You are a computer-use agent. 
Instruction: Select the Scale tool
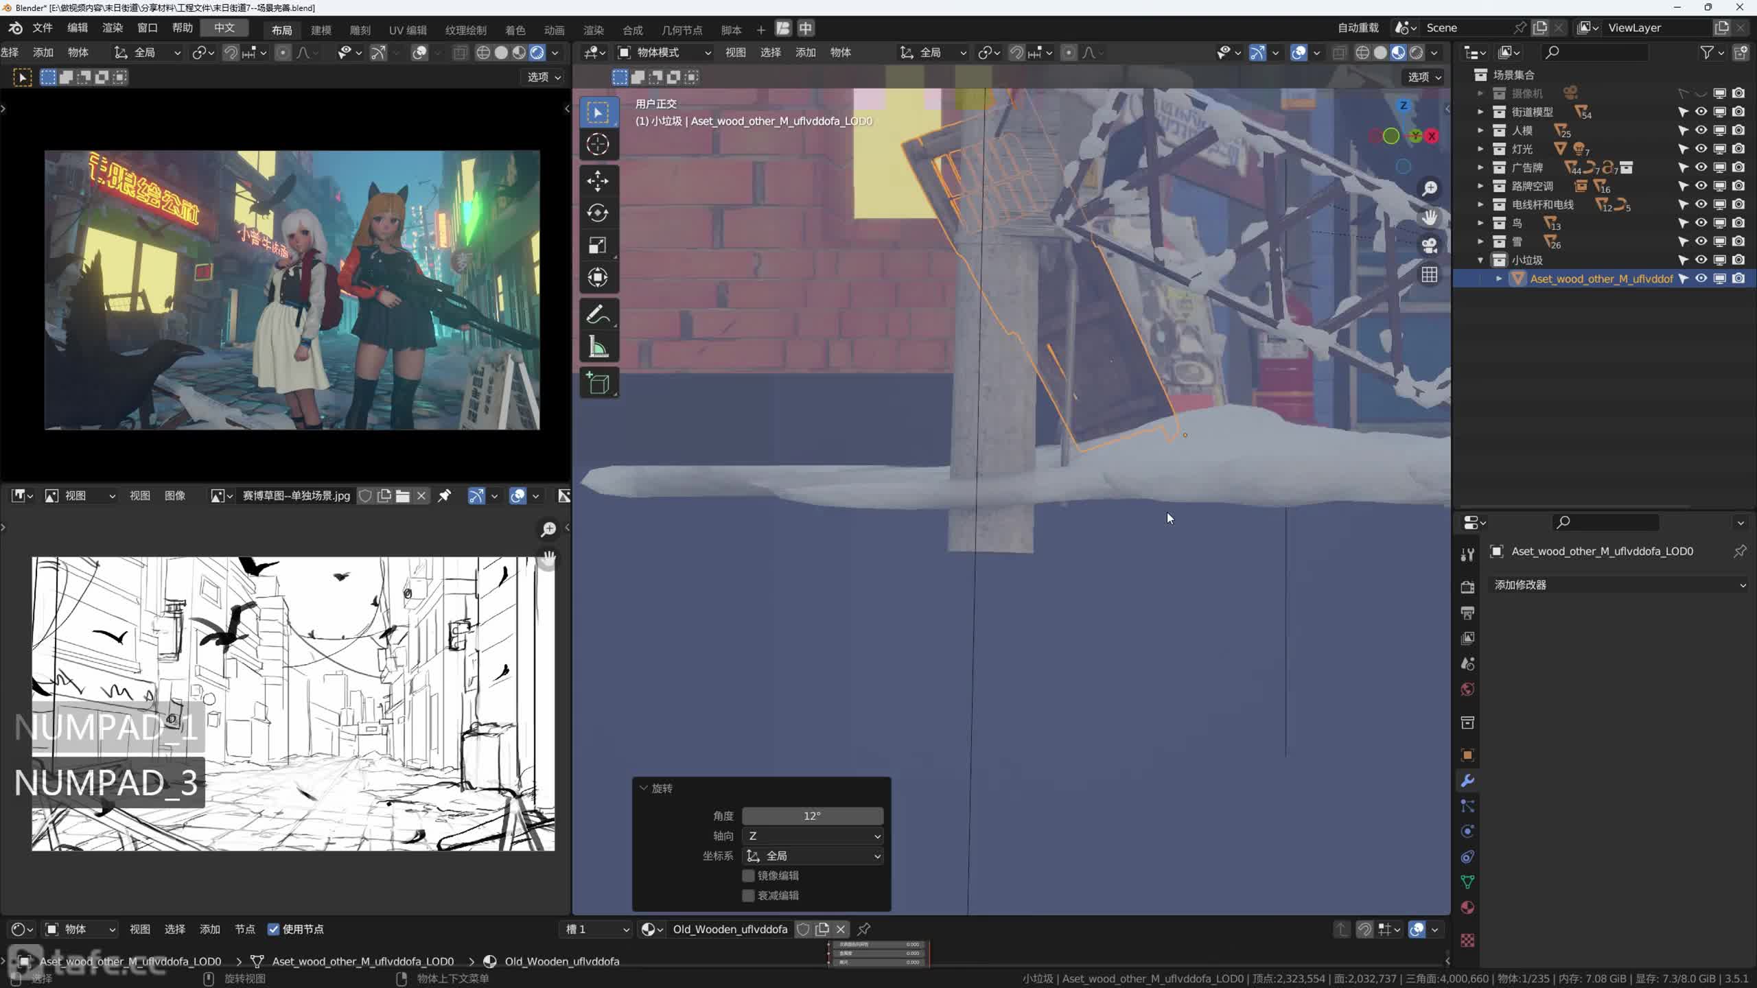[x=598, y=245]
